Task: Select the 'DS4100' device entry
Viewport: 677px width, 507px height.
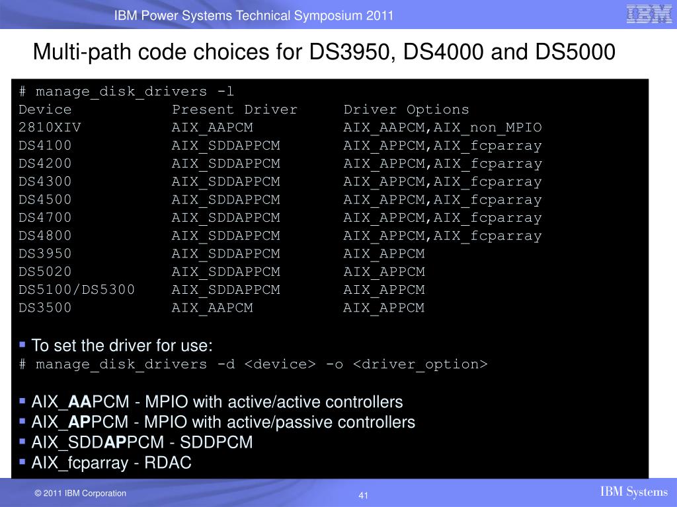Action: 45,145
